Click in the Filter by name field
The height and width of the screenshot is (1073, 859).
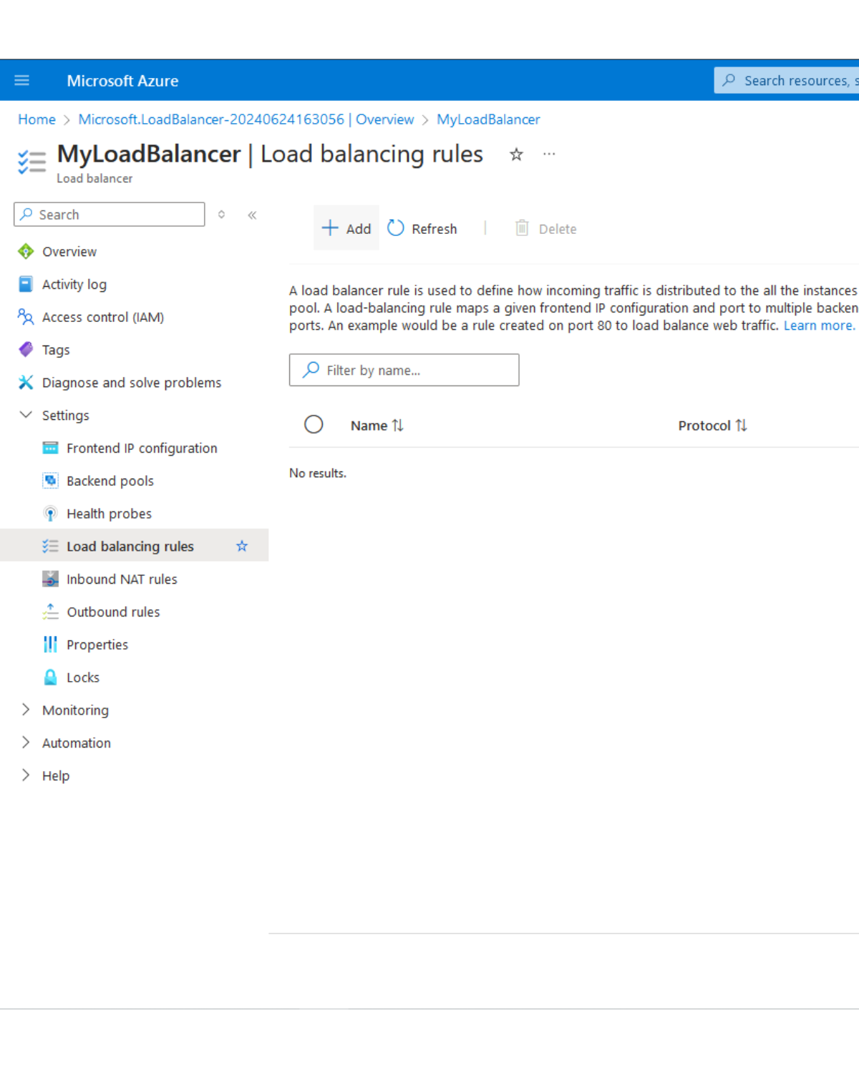[404, 370]
